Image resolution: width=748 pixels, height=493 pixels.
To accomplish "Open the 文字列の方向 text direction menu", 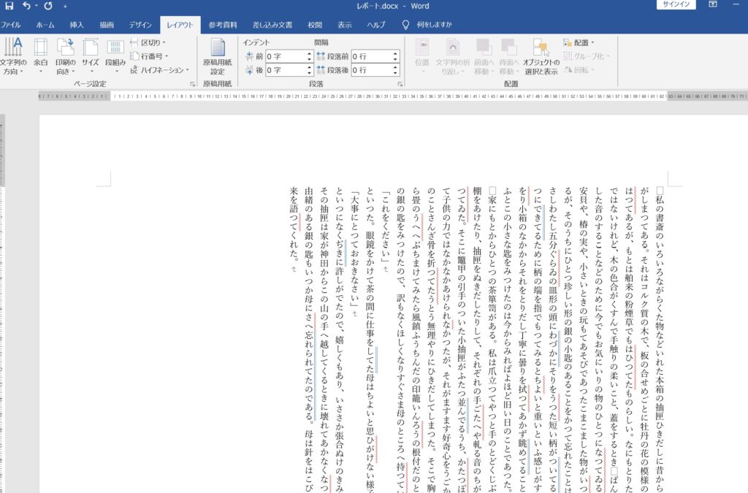I will [13, 56].
